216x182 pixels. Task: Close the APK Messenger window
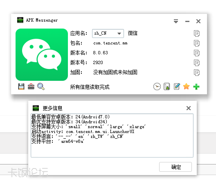tap(198, 21)
